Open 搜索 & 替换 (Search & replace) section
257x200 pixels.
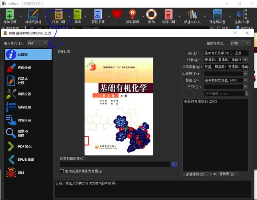click(x=29, y=133)
